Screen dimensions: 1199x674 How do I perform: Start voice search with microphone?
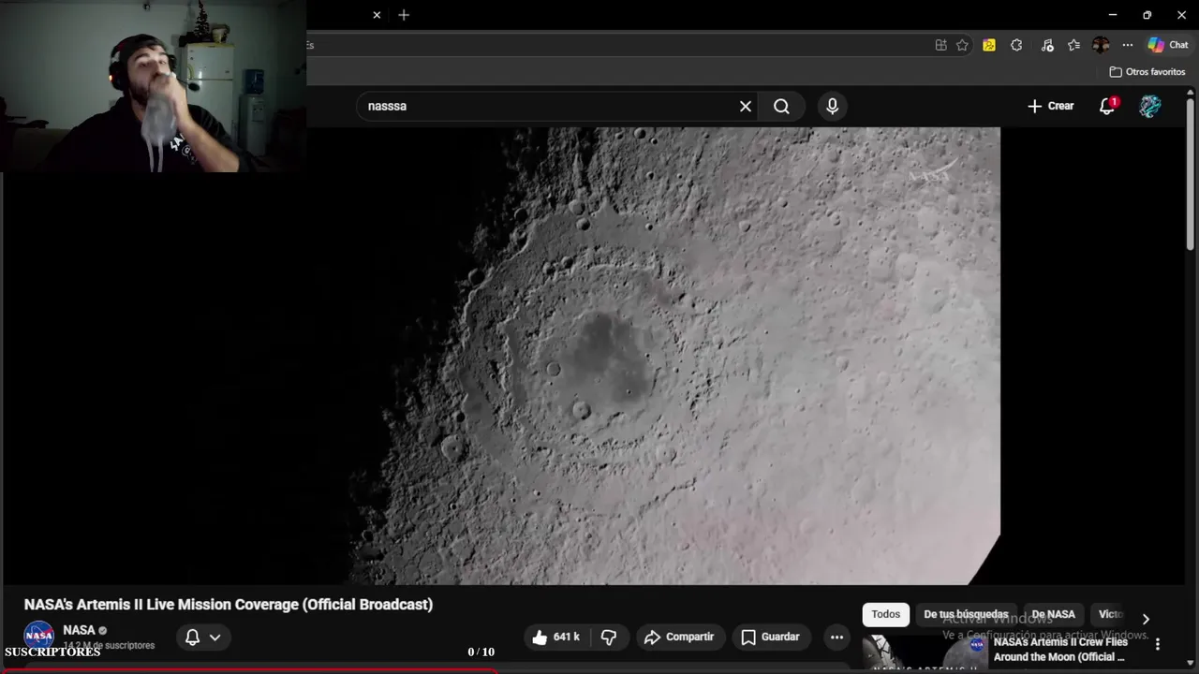click(832, 106)
